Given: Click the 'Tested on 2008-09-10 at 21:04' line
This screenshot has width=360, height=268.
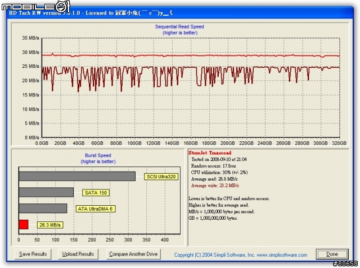Looking at the screenshot, I should tap(219, 159).
